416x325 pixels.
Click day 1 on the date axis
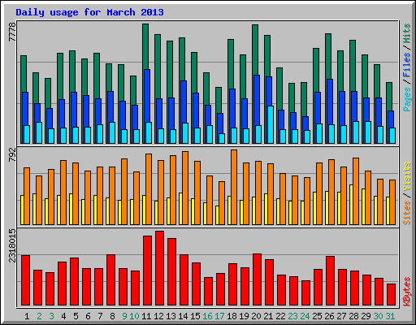27,316
